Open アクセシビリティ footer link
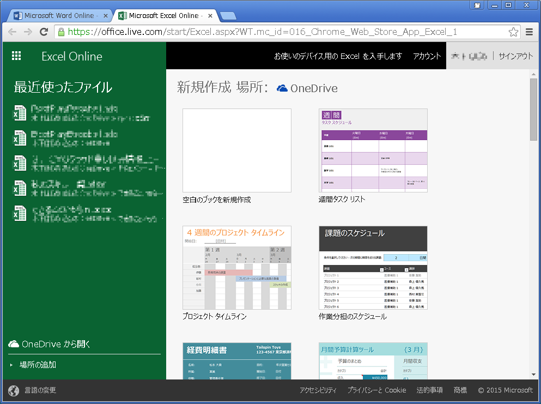Image resolution: width=541 pixels, height=404 pixels. tap(318, 390)
